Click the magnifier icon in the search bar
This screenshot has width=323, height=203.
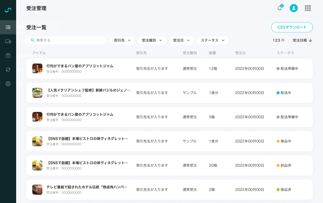(33, 40)
